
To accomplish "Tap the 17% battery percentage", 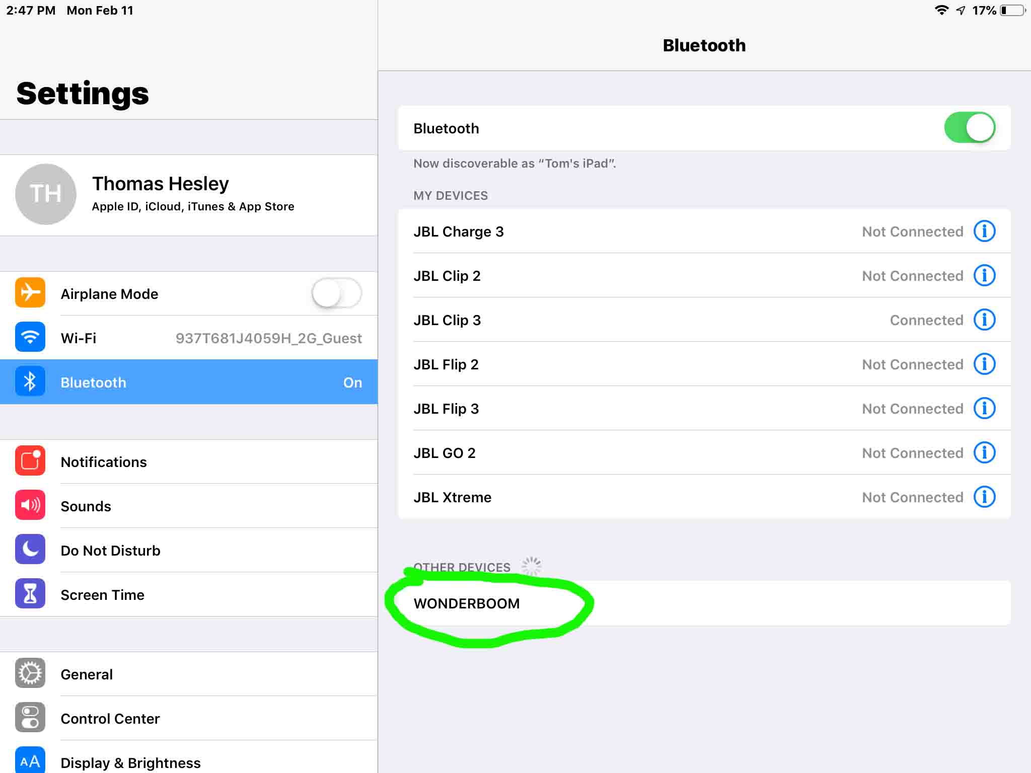I will click(984, 10).
